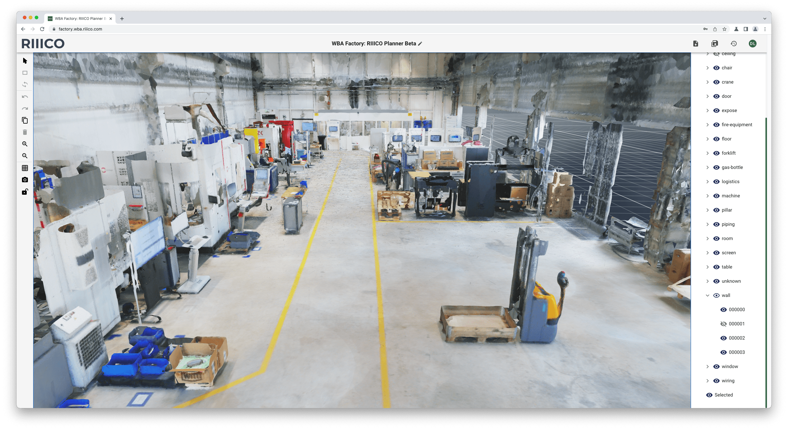Image resolution: width=788 pixels, height=430 pixels.
Task: Click the copy/duplicate icon
Action: [x=25, y=120]
